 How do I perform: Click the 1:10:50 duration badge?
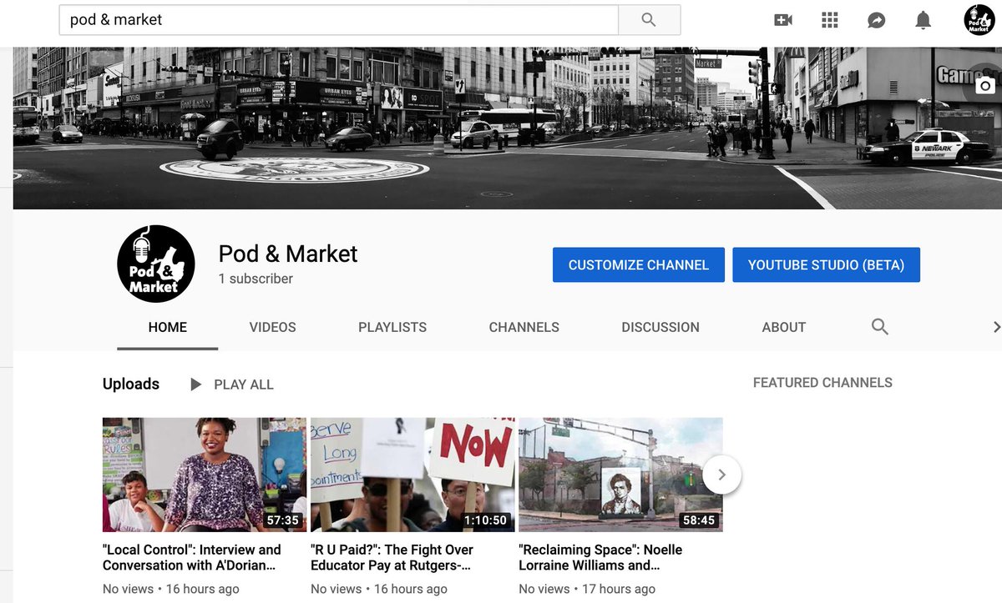pyautogui.click(x=486, y=520)
